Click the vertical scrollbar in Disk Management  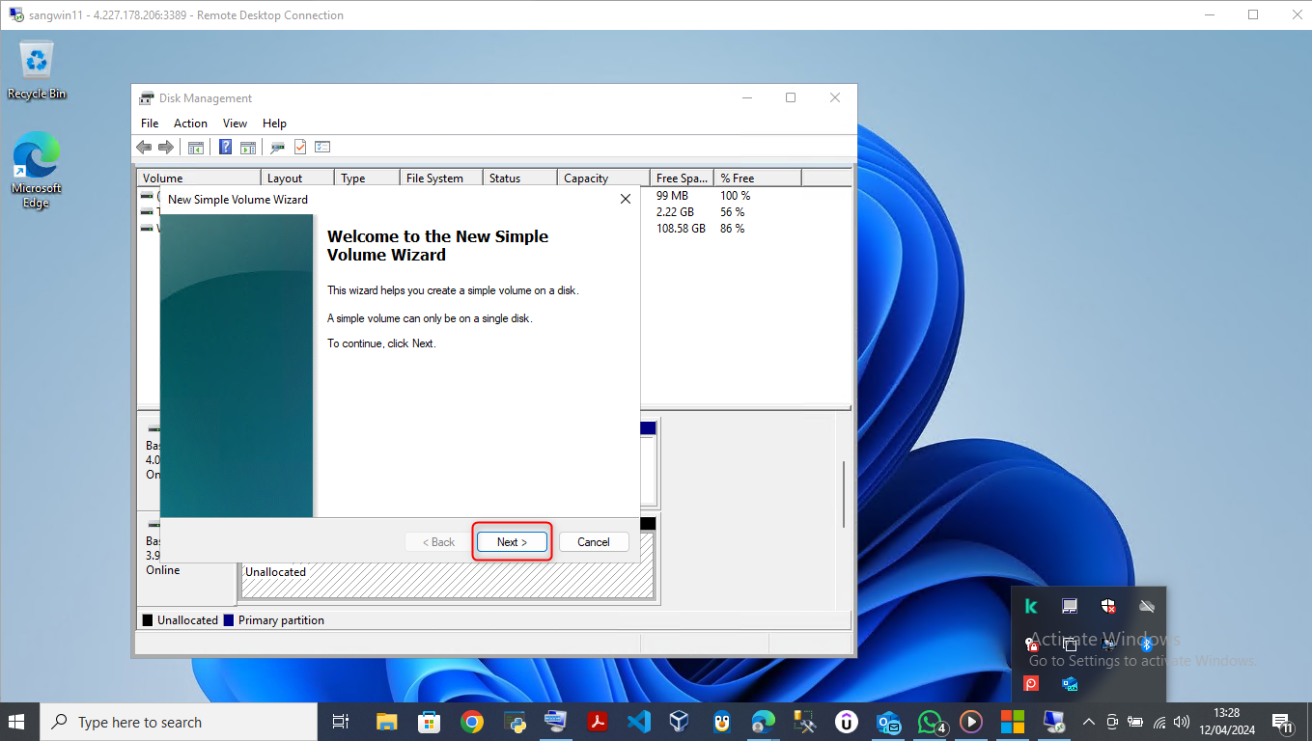click(844, 494)
